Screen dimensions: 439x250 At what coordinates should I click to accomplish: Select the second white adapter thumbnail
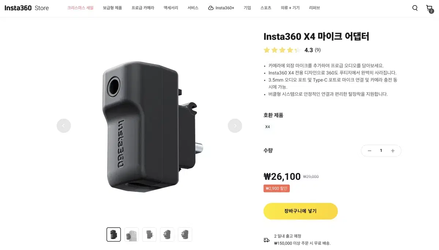coord(131,234)
